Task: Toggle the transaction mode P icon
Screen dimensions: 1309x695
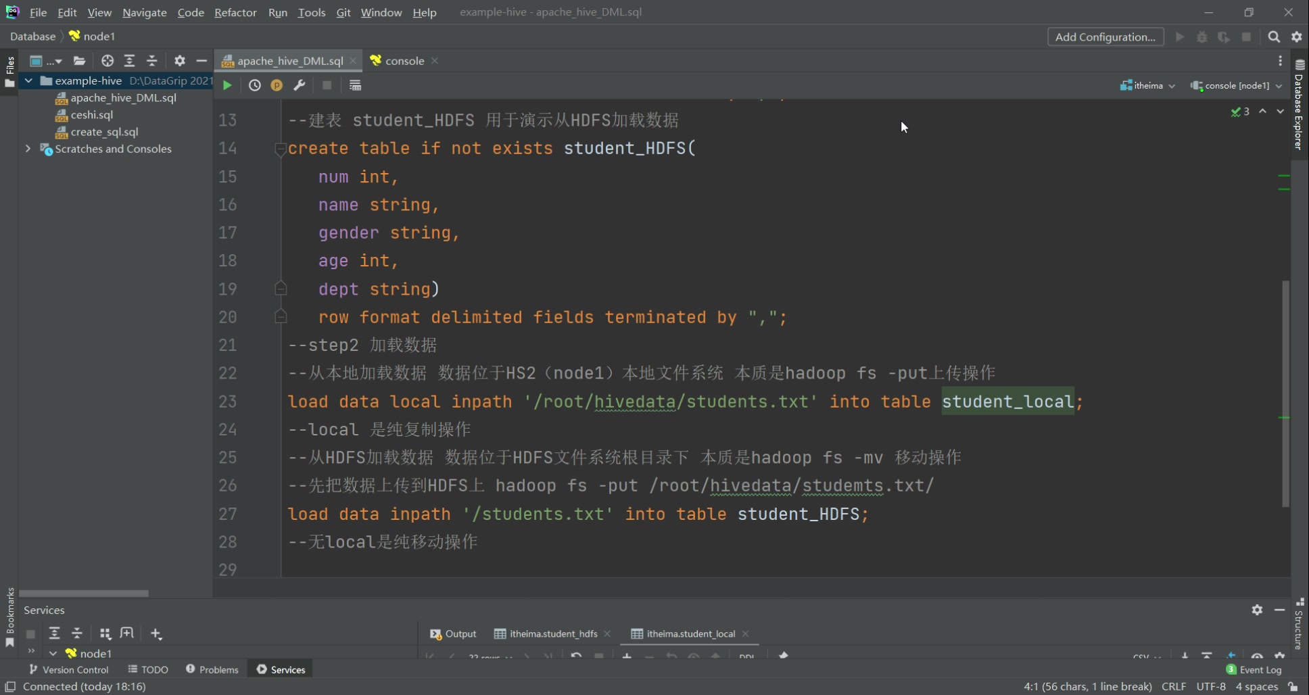Action: pyautogui.click(x=277, y=85)
